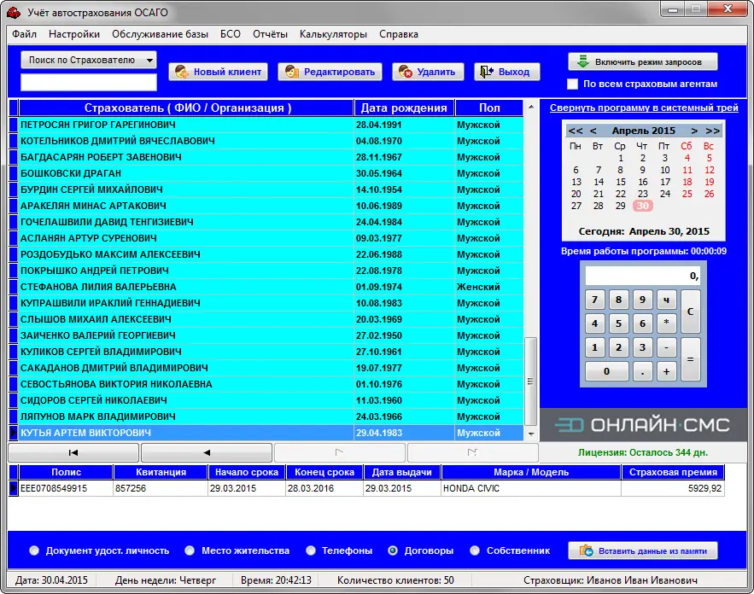
Task: Select row СТЕФАНОВА ЛИЛИЯ ВАЛЕРЬЕВНА
Action: pyautogui.click(x=271, y=287)
